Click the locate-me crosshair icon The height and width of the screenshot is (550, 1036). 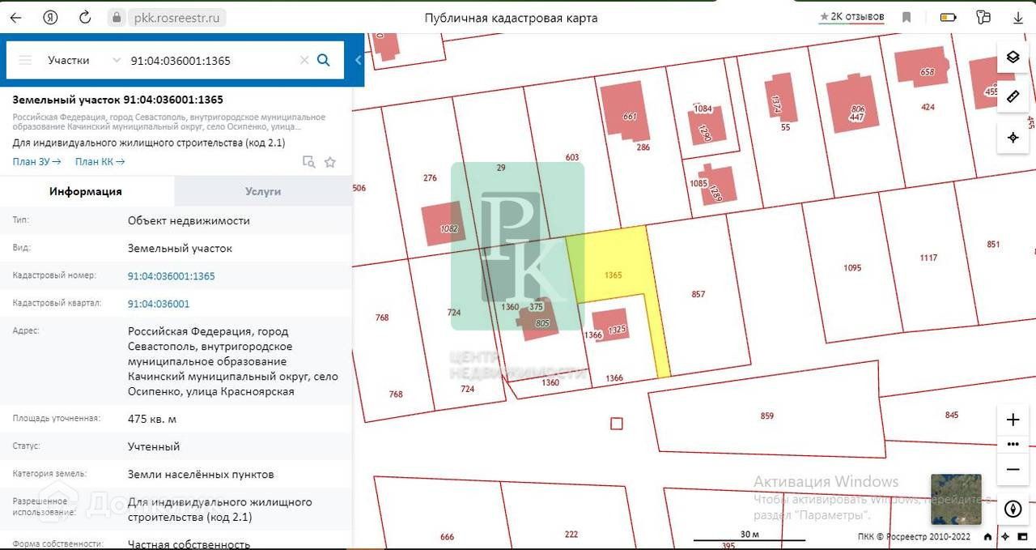pos(1012,138)
